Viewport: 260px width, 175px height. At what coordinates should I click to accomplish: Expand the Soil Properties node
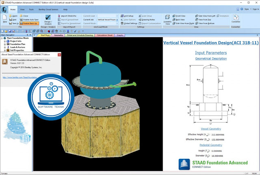5,50
